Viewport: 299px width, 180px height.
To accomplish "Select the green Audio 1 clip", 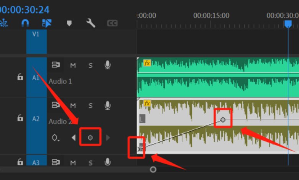I will [218, 77].
